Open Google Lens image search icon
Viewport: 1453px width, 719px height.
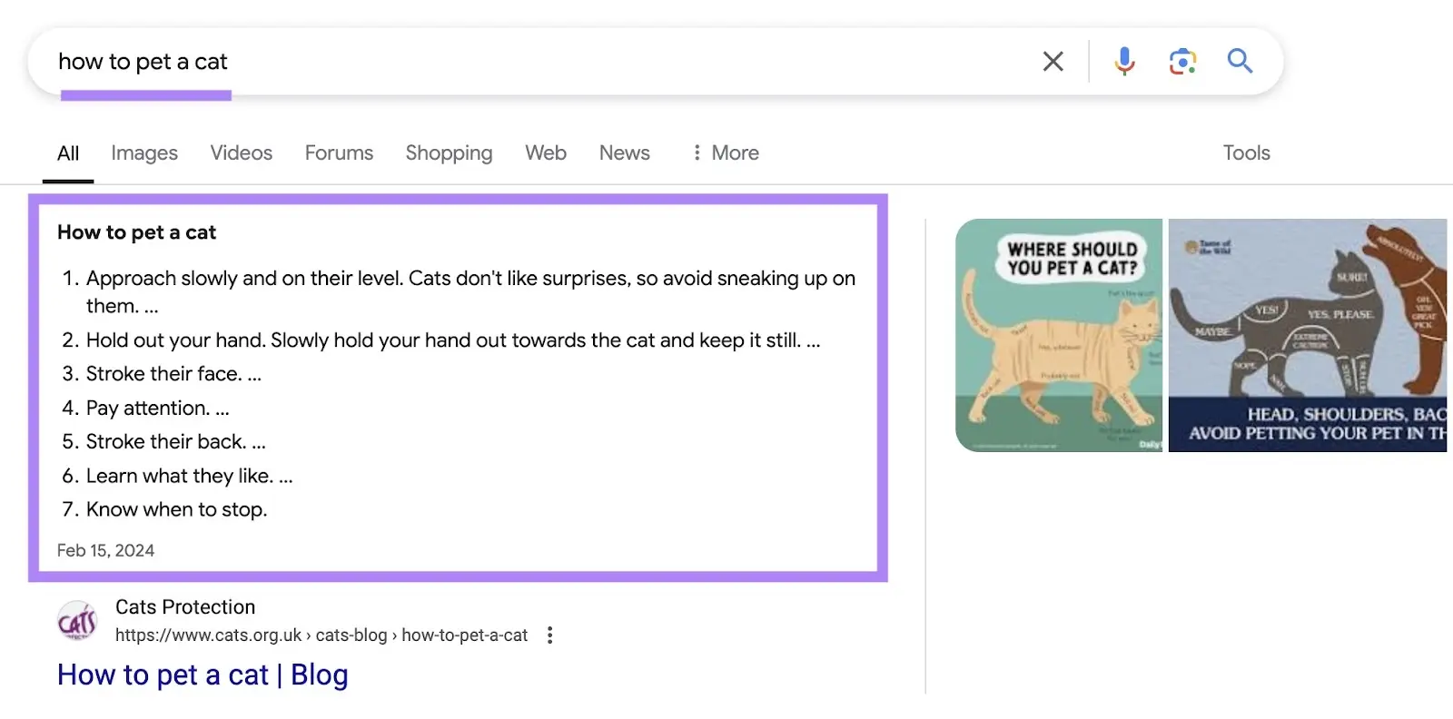click(1181, 62)
